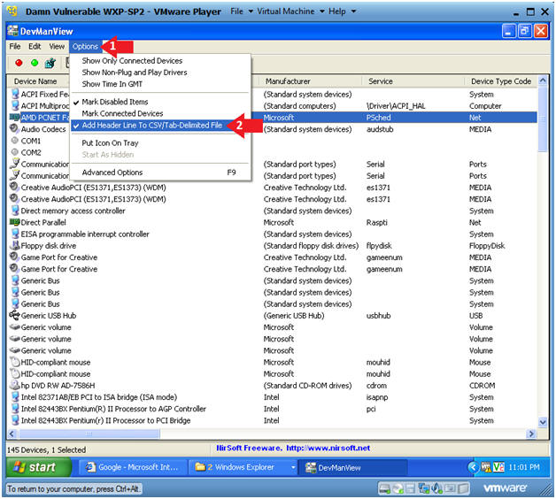The width and height of the screenshot is (556, 499).
Task: Open the VMware Player Help dropdown
Action: click(342, 12)
